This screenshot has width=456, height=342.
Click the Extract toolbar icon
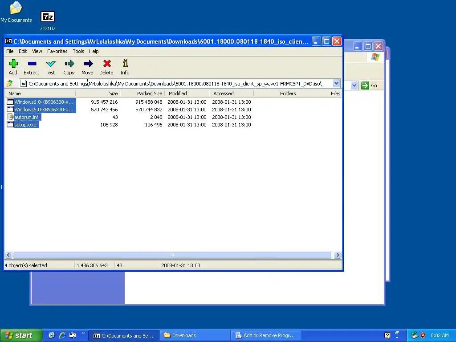pos(32,64)
